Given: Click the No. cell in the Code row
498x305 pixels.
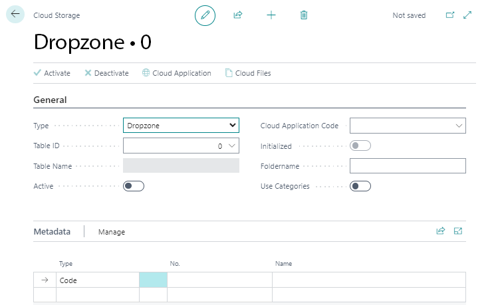Looking at the screenshot, I should click(219, 280).
